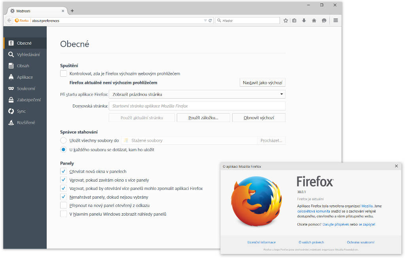The height and width of the screenshot is (258, 405).
Task: Go to Soukromí label in sidebar
Action: (26, 88)
